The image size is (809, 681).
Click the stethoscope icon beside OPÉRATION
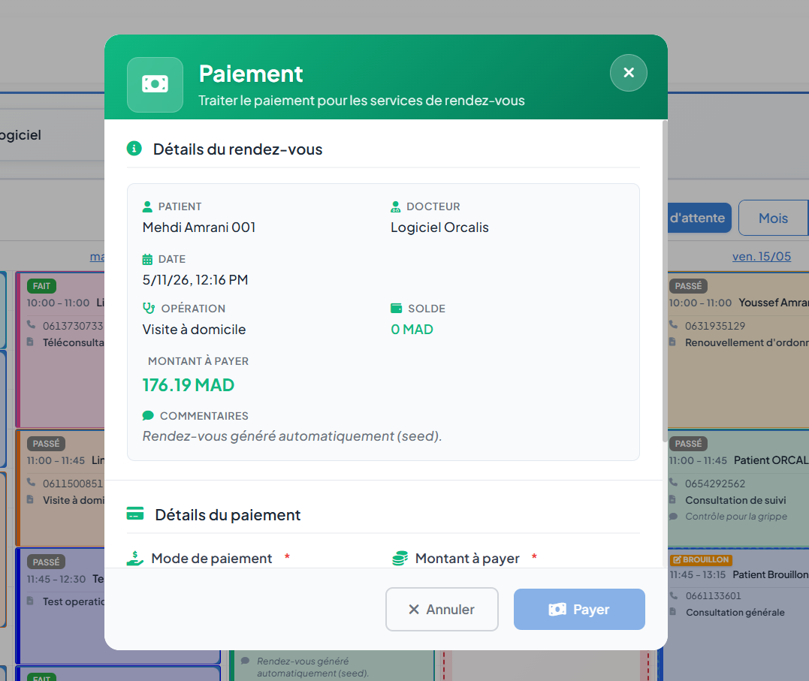coord(149,308)
